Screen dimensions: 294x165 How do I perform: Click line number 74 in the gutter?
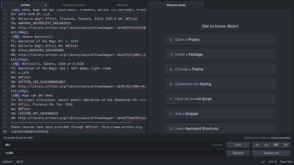pyautogui.click(x=5, y=64)
